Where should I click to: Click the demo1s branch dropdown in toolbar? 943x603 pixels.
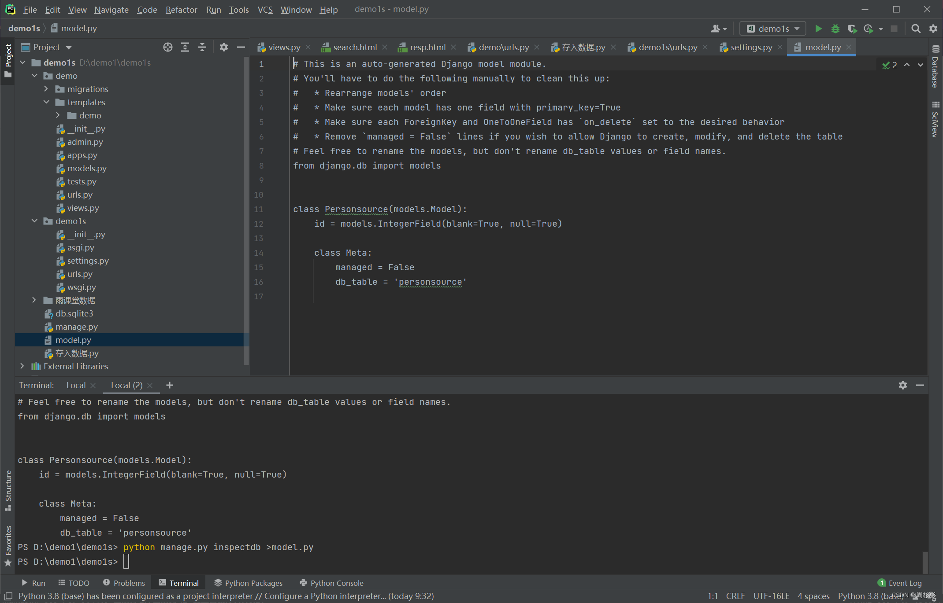click(x=771, y=28)
